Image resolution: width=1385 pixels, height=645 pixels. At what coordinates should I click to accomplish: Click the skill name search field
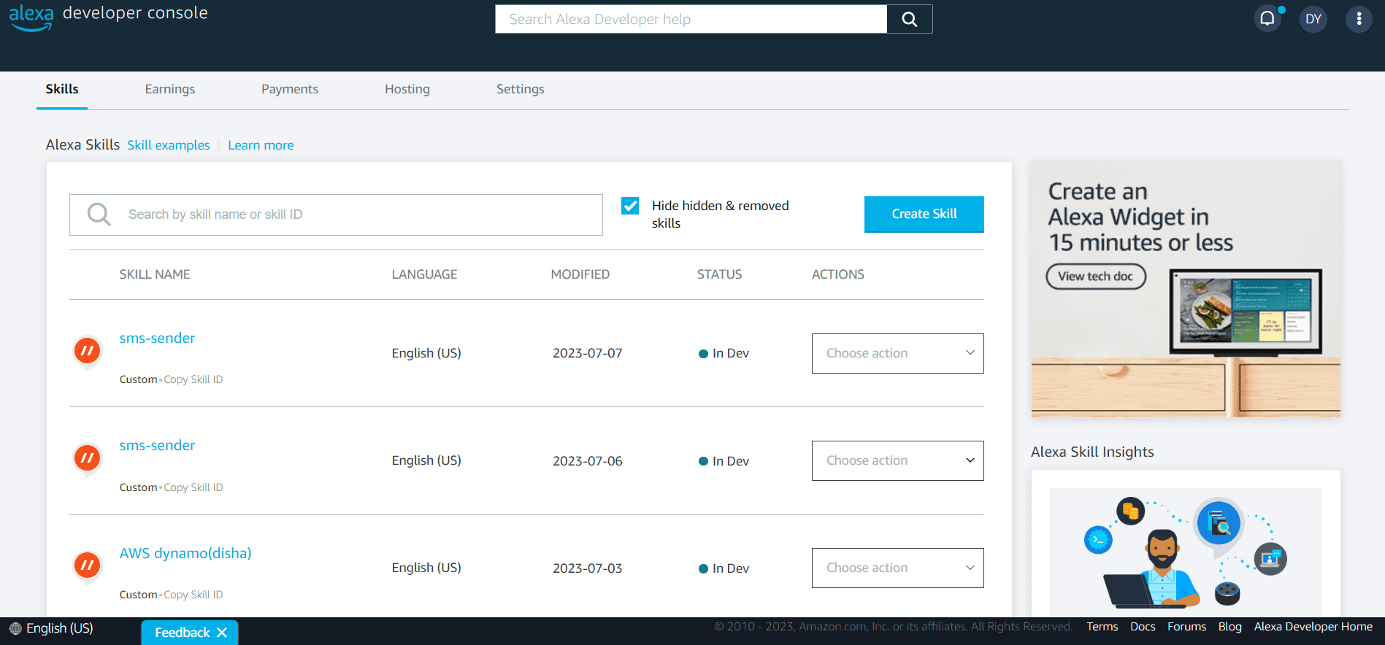(358, 215)
